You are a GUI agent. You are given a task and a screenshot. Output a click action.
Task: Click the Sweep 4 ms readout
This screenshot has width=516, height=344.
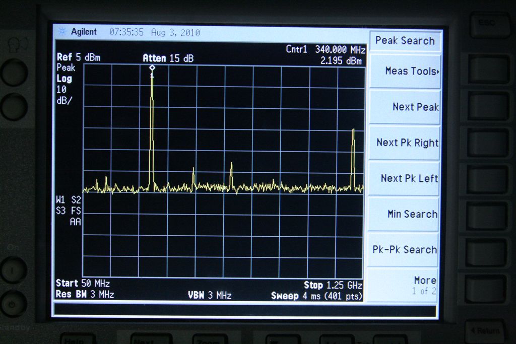click(316, 296)
